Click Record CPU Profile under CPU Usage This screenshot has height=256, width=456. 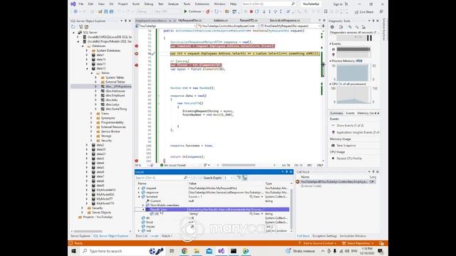tap(349, 159)
